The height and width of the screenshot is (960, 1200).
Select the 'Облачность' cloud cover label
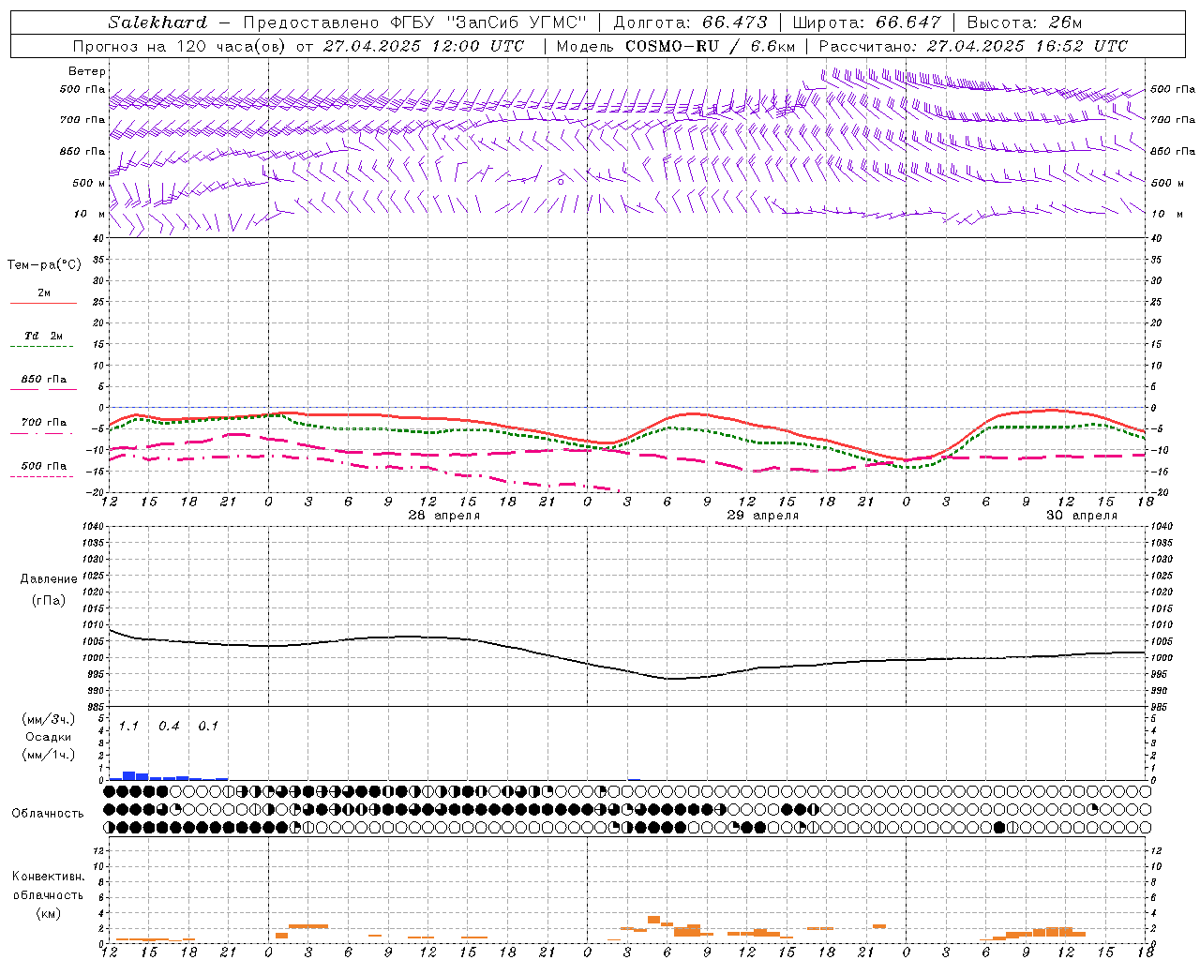48,814
